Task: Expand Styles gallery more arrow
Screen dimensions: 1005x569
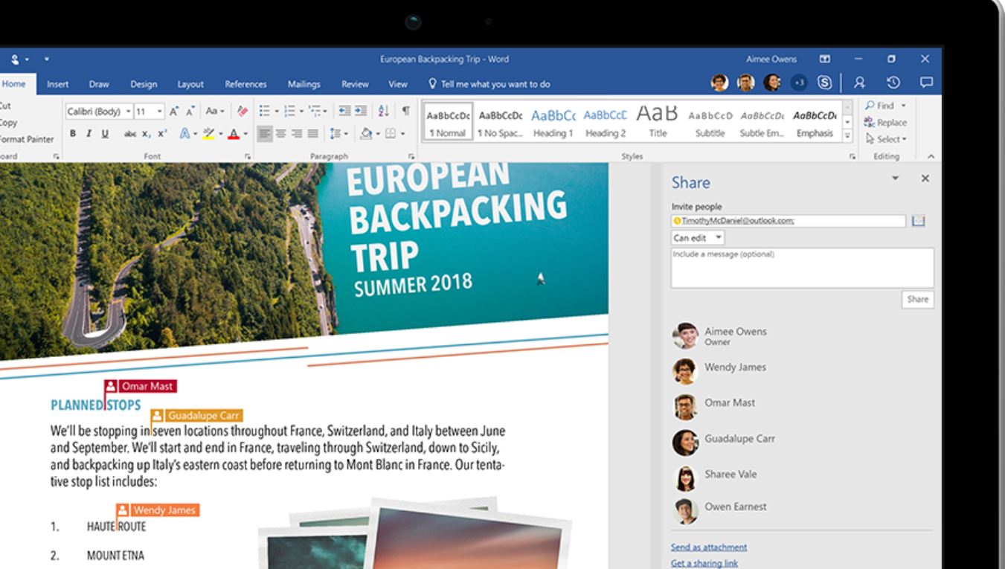Action: [847, 136]
